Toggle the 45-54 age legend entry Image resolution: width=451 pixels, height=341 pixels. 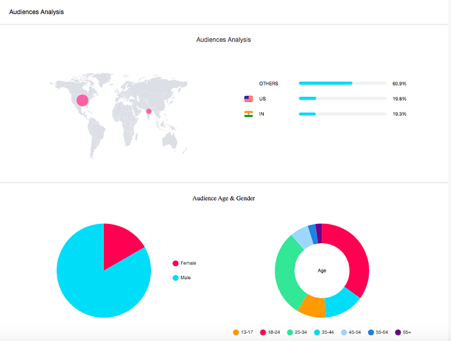(x=351, y=333)
